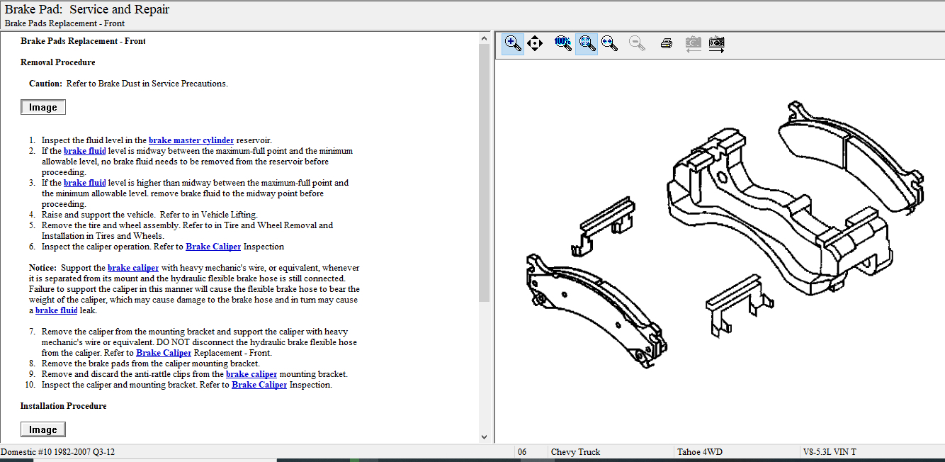Select the pan arrows tool
This screenshot has height=462, width=945.
coord(535,43)
